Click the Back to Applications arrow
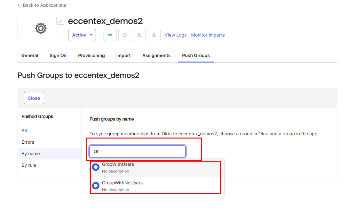Screen dimensions: 347x211 click(x=20, y=5)
